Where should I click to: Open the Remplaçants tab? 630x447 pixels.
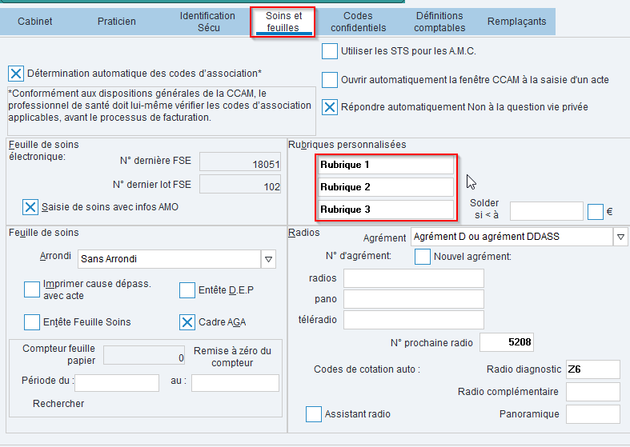[516, 22]
